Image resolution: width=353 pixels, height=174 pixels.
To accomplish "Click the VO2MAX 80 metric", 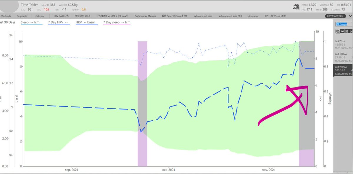I will point(327,5).
